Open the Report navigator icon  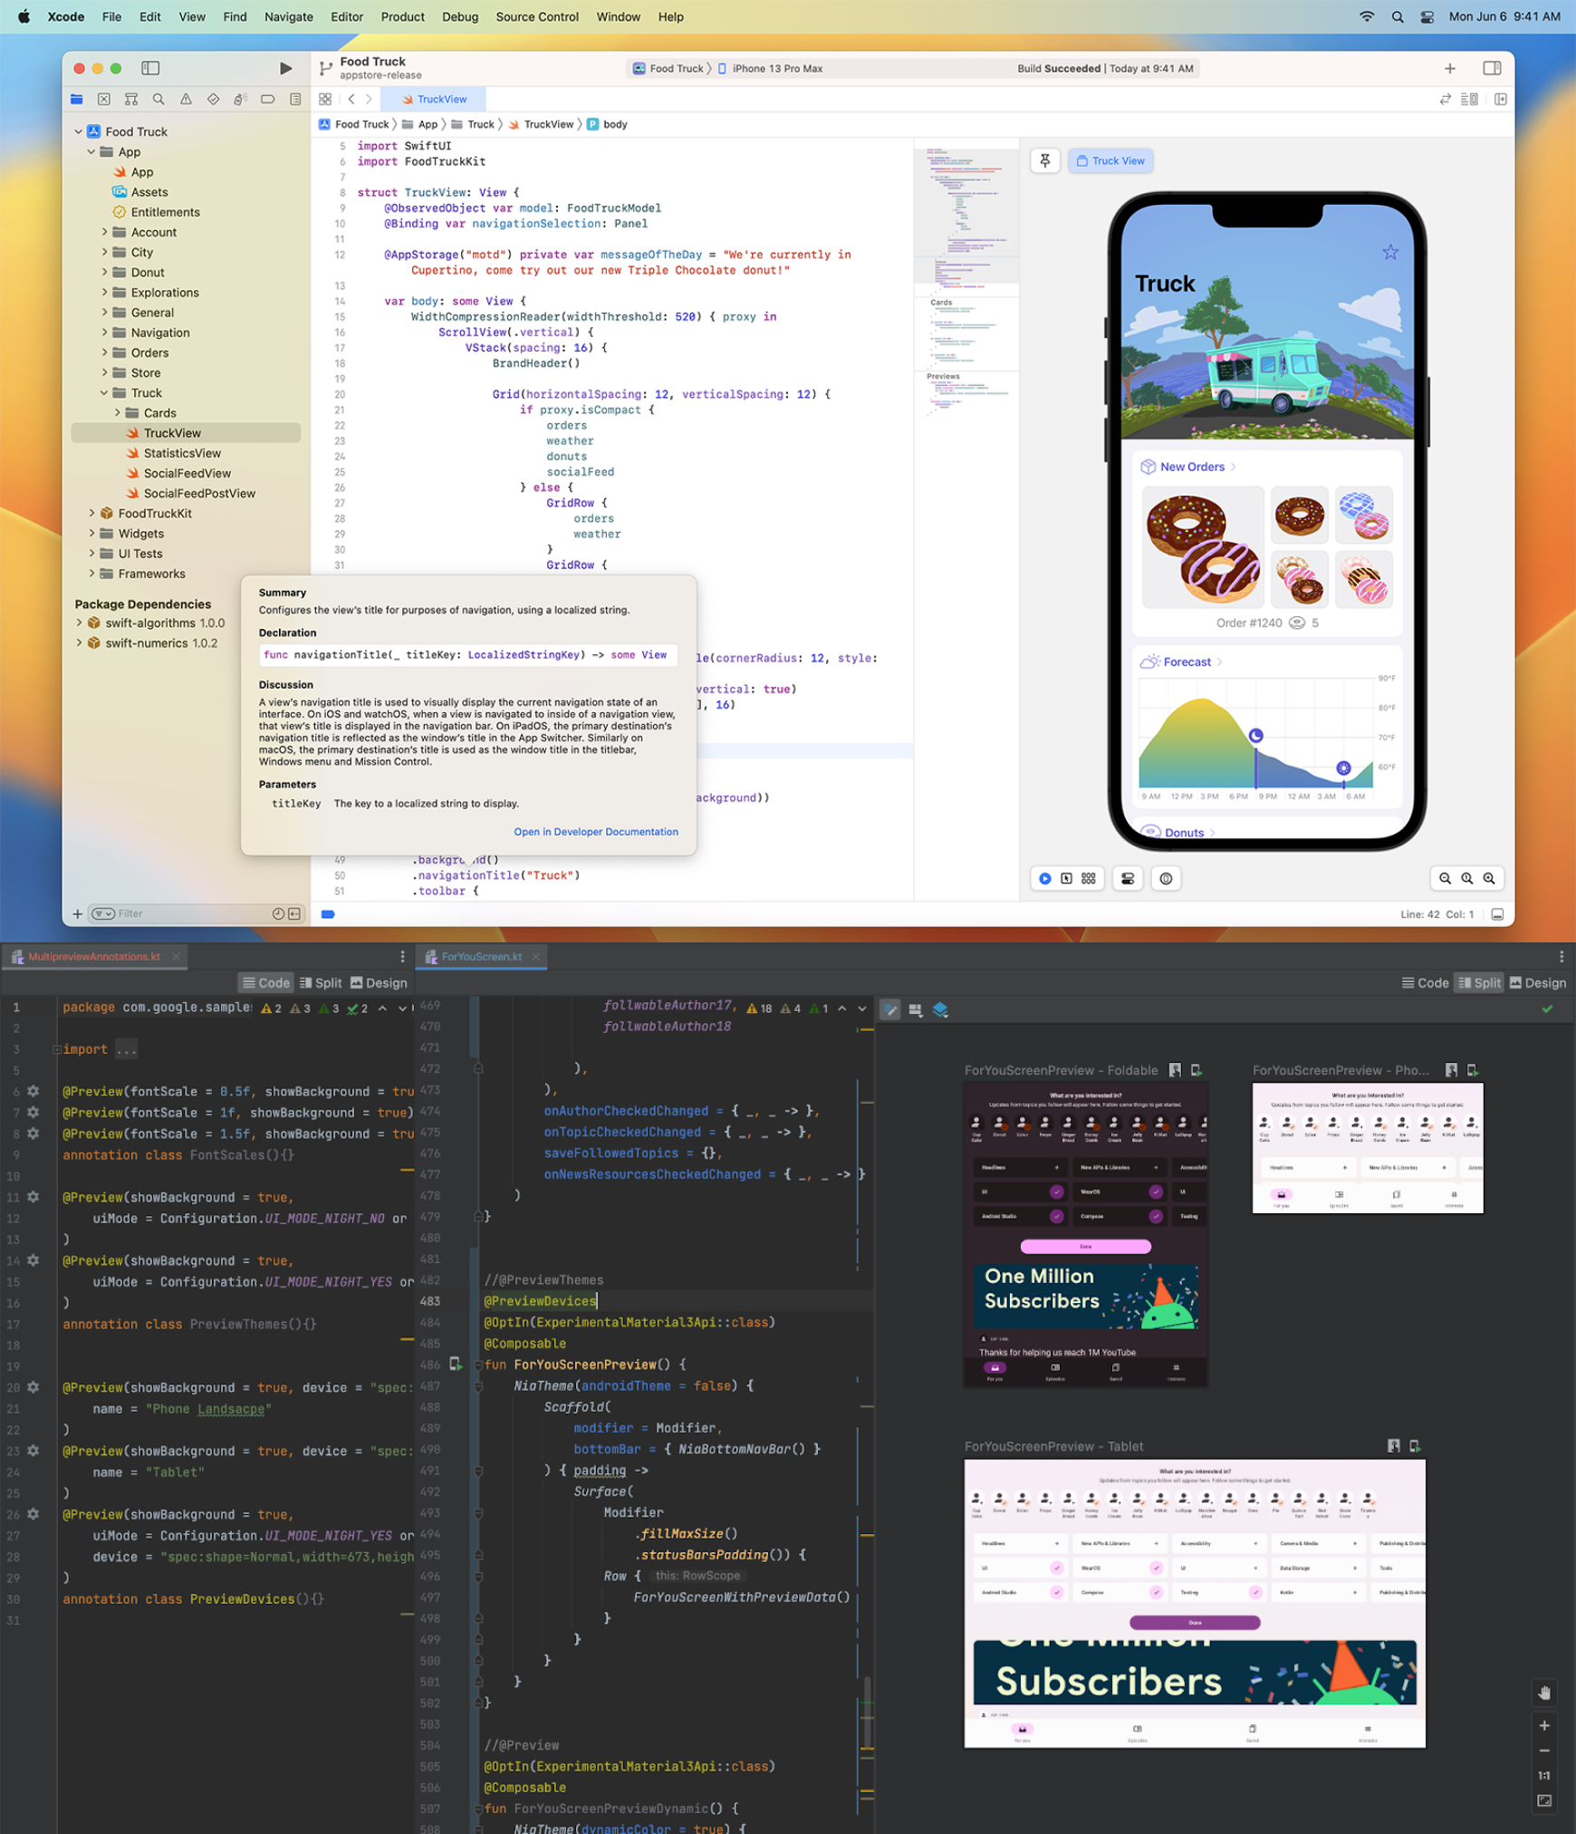(x=295, y=100)
